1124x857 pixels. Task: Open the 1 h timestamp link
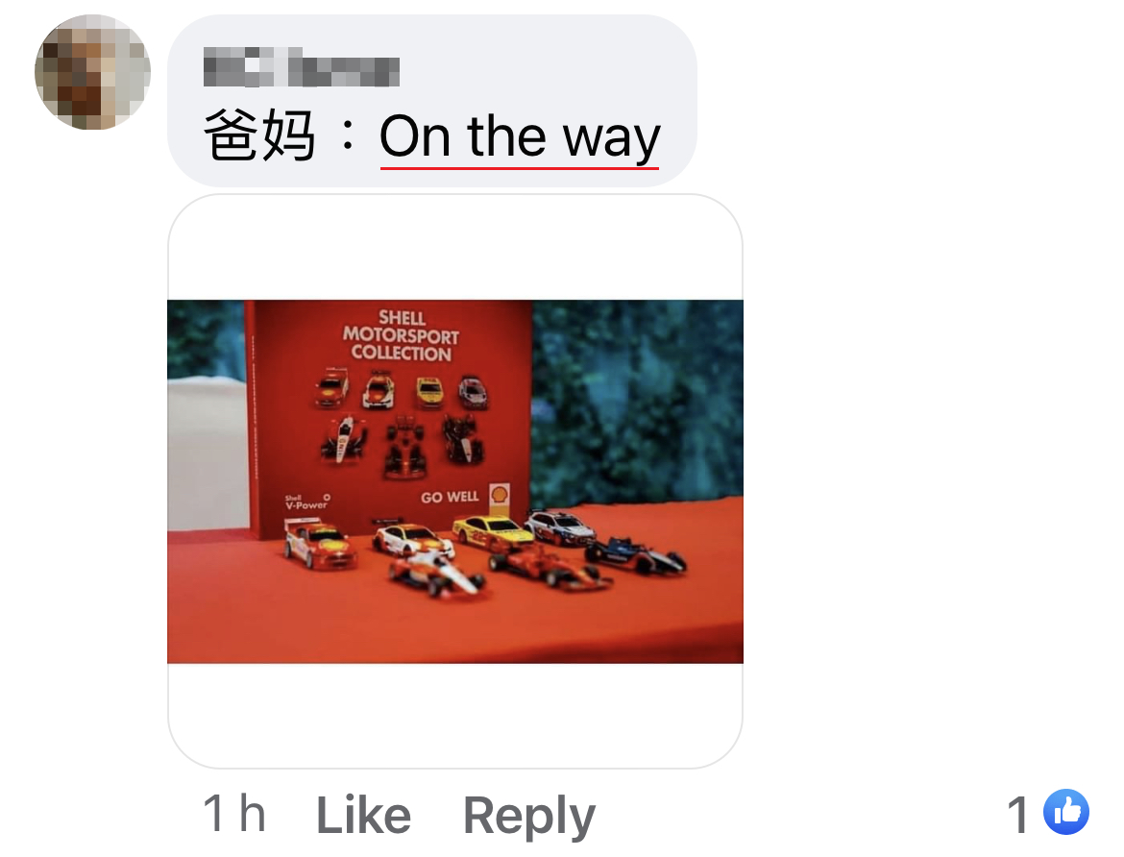coord(234,813)
